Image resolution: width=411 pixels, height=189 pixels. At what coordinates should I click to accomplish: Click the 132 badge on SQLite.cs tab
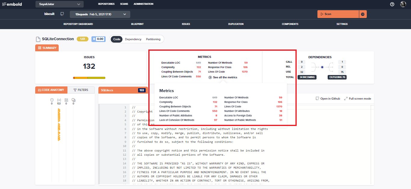point(142,90)
